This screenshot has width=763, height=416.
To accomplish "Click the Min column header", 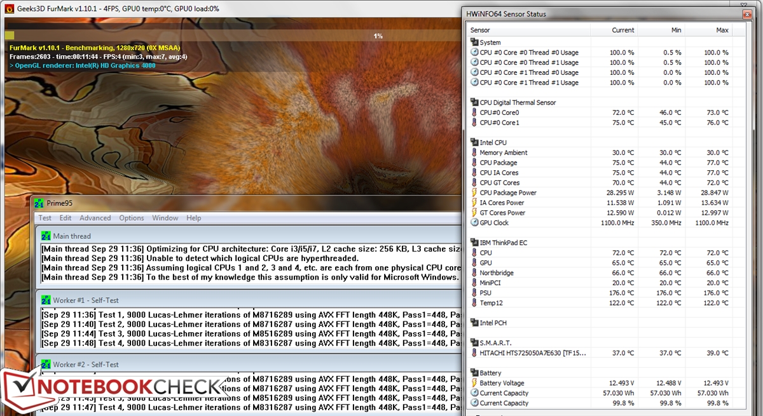I will (x=661, y=30).
